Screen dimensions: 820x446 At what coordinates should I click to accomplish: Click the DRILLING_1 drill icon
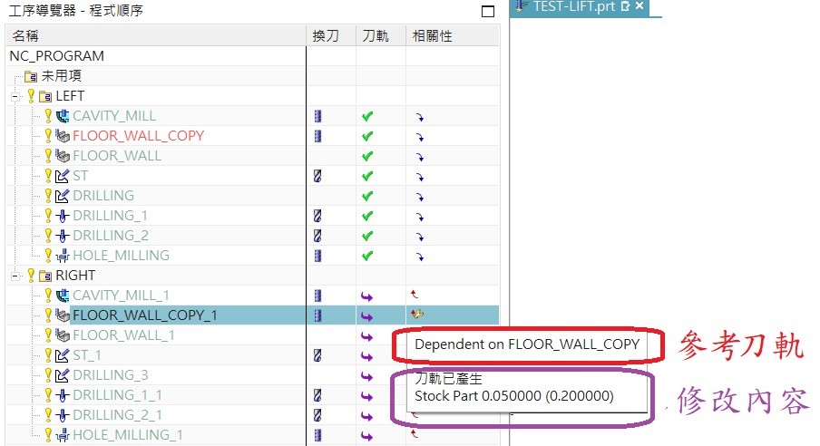point(63,216)
